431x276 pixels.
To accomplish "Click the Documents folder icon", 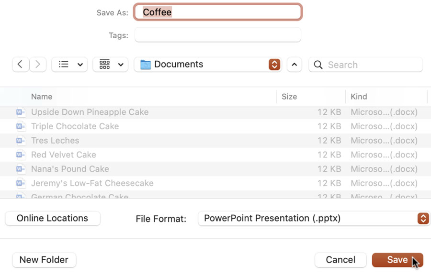I will 146,65.
